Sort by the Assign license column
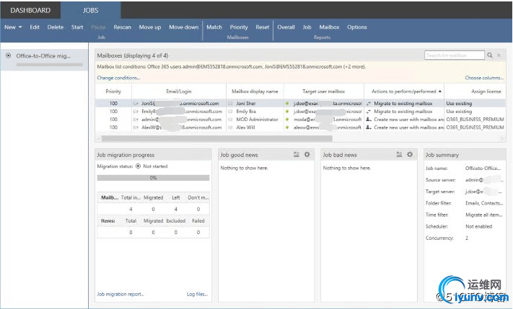The width and height of the screenshot is (513, 309). pos(486,91)
